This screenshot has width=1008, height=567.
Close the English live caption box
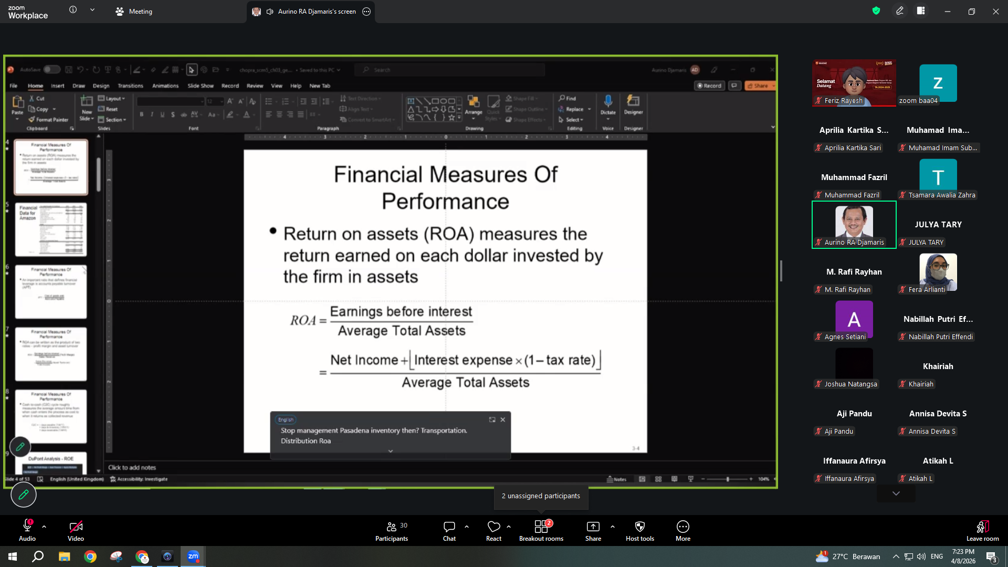coord(503,419)
